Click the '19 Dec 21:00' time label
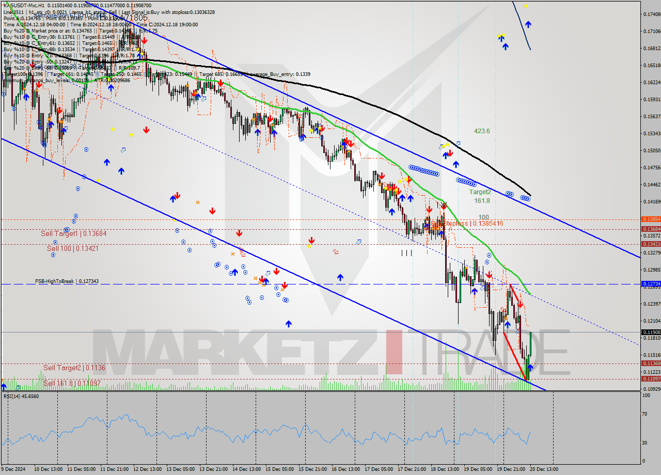 [x=511, y=468]
